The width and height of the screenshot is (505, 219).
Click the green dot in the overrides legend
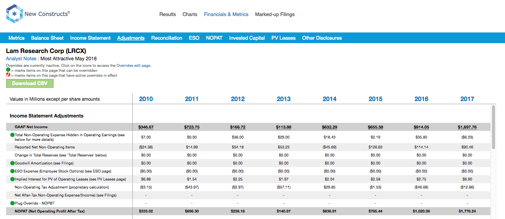(8, 70)
